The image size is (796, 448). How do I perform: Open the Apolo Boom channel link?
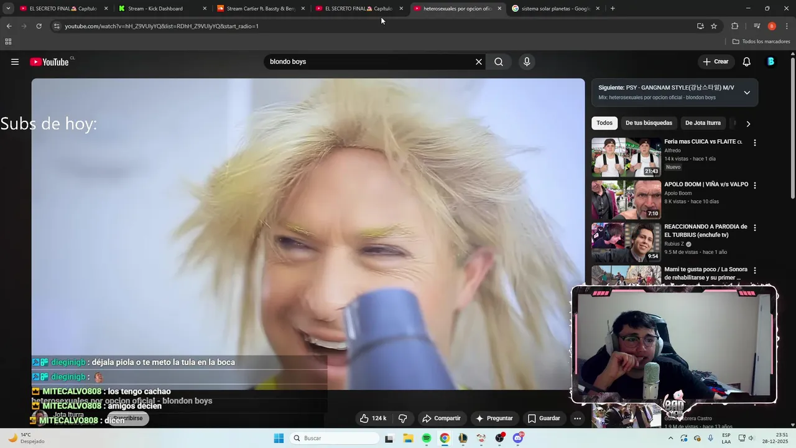click(x=678, y=193)
